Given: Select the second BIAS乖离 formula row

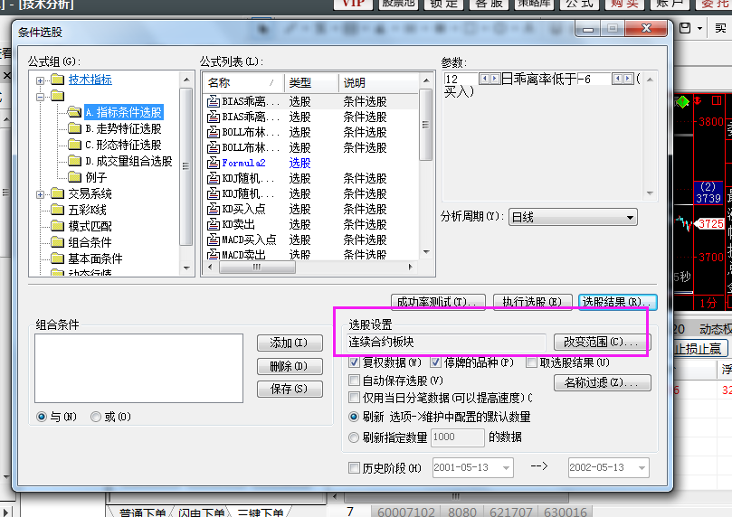Looking at the screenshot, I should (x=310, y=117).
